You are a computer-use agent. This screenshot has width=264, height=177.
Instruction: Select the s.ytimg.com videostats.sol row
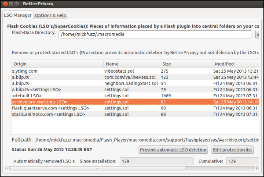[x=57, y=71]
